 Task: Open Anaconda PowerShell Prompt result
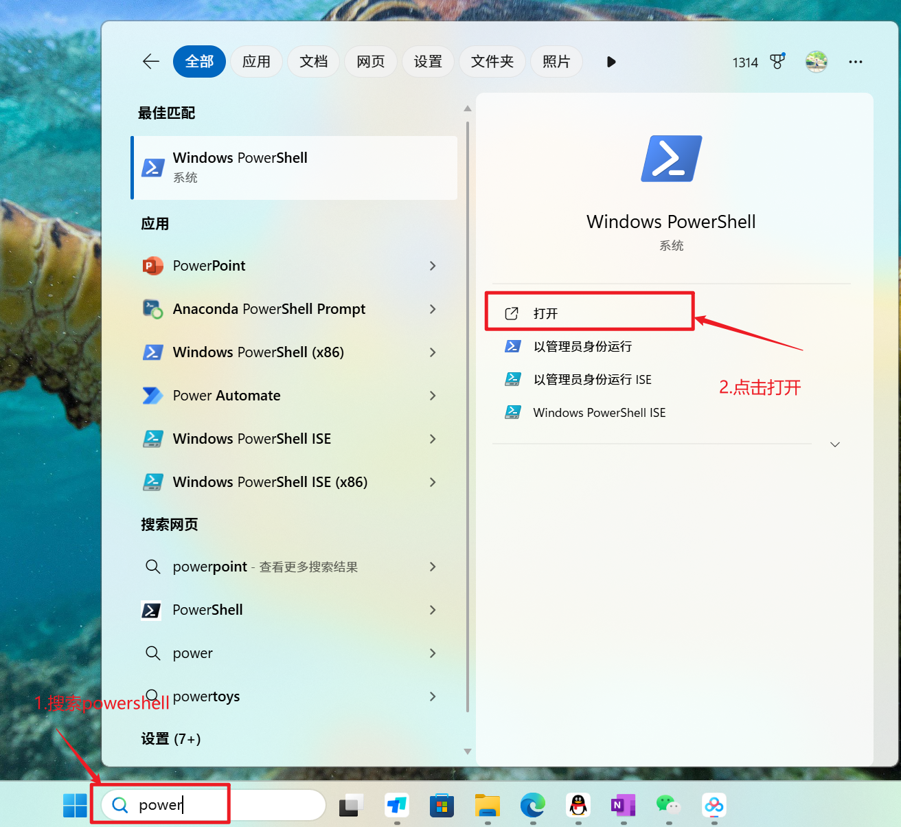pos(295,309)
